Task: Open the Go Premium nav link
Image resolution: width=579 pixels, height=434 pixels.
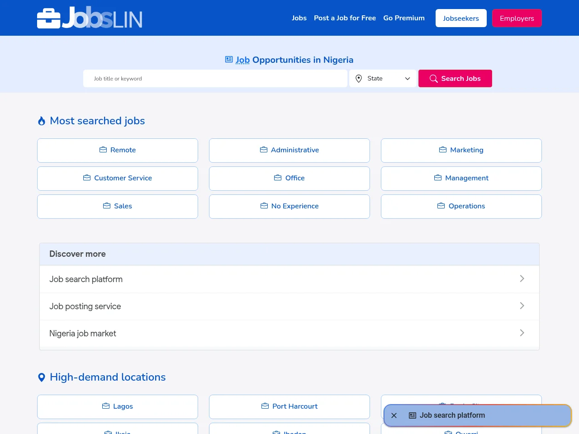Action: pos(404,18)
